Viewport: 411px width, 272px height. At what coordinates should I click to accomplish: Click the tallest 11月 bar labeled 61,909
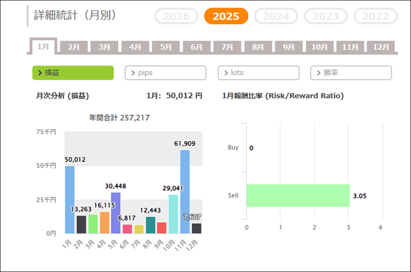[x=185, y=191]
